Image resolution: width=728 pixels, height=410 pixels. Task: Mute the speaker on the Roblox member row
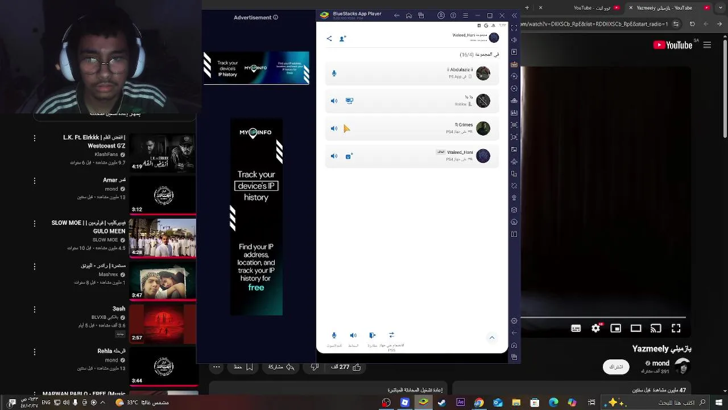[334, 101]
